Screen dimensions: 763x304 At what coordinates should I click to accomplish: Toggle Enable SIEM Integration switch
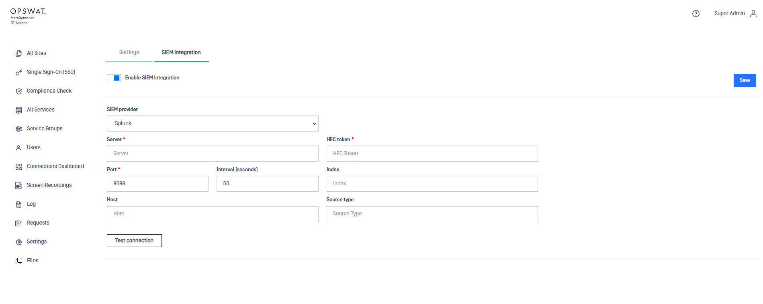tap(114, 78)
